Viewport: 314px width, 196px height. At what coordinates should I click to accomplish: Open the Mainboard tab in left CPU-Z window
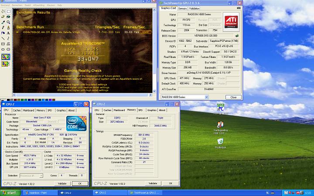[x=28, y=110]
